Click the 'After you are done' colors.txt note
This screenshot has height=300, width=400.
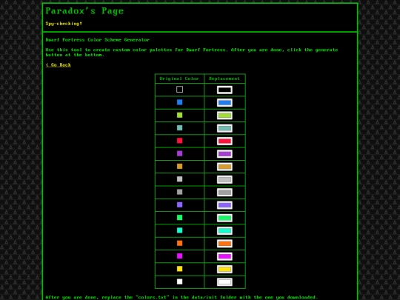182,297
